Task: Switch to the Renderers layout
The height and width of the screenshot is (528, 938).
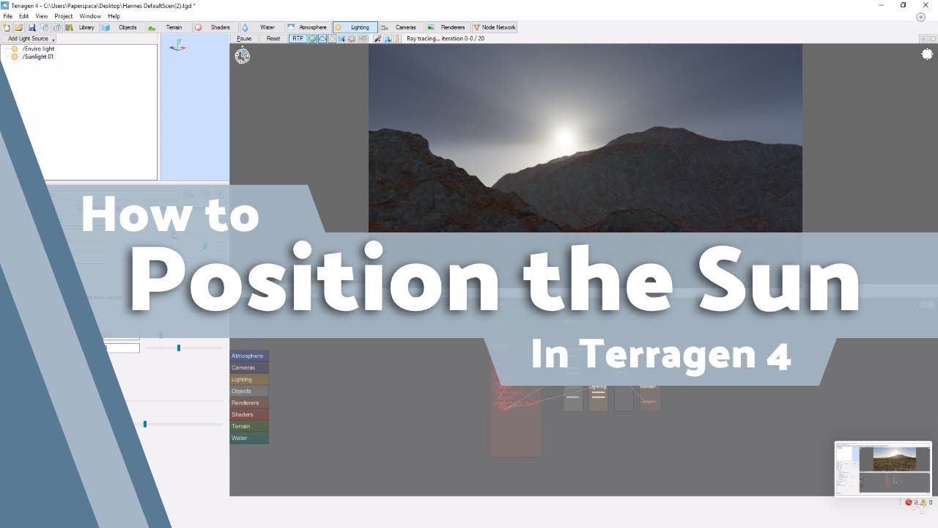Action: pos(448,27)
